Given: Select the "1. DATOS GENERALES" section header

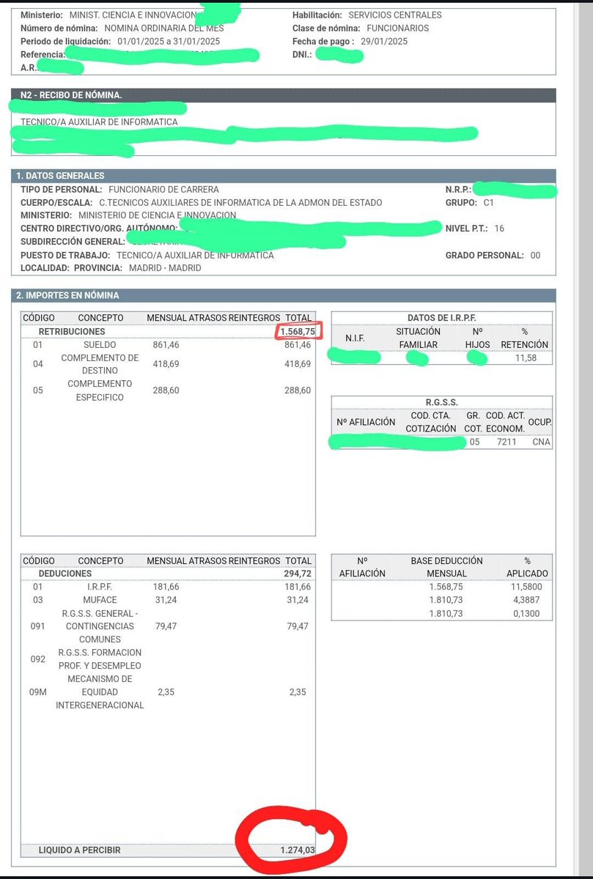Looking at the screenshot, I should [x=283, y=176].
